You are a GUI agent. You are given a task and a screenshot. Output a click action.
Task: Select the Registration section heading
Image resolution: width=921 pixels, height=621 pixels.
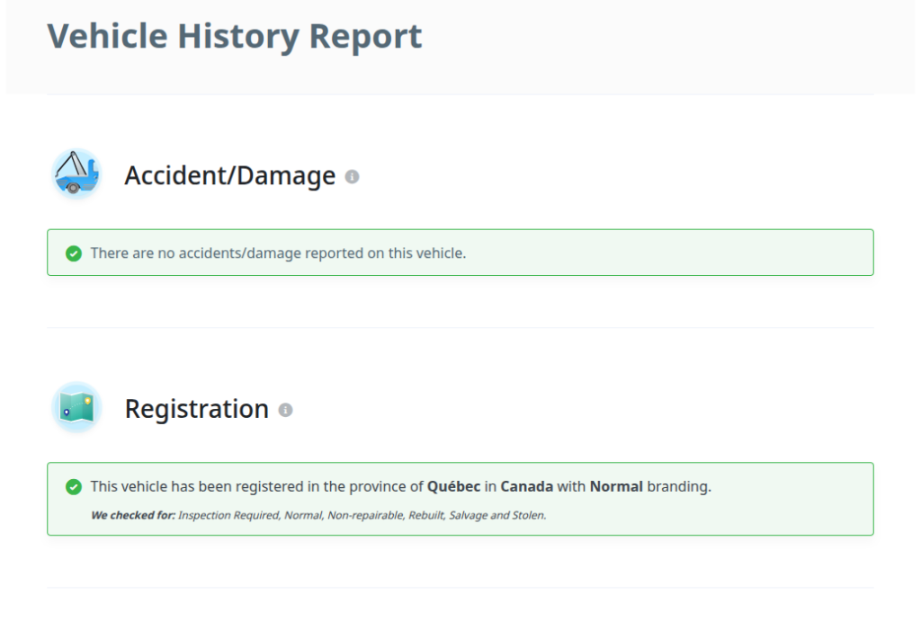[196, 409]
